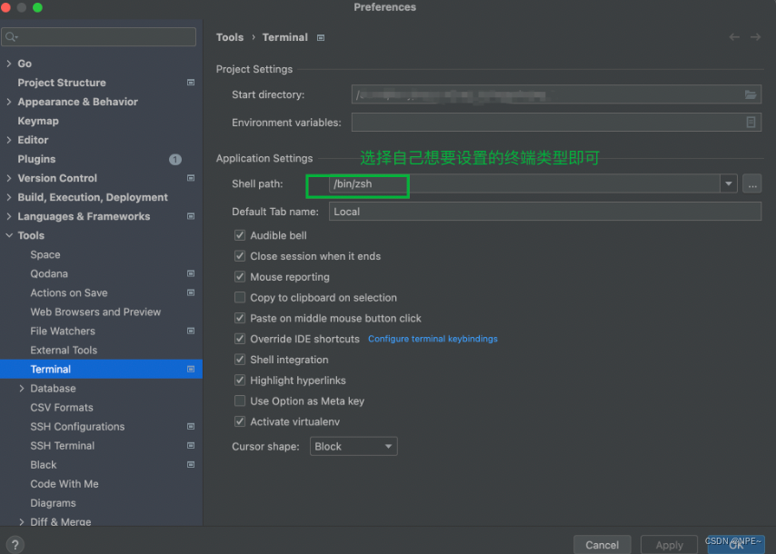This screenshot has height=554, width=776.
Task: Click the help question mark icon
Action: (x=15, y=545)
